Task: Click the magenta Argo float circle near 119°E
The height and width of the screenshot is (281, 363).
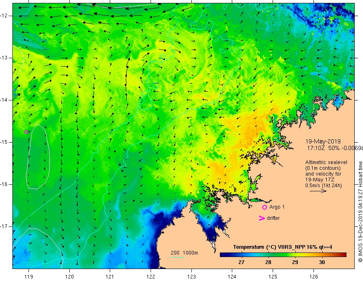Action: pyautogui.click(x=26, y=132)
